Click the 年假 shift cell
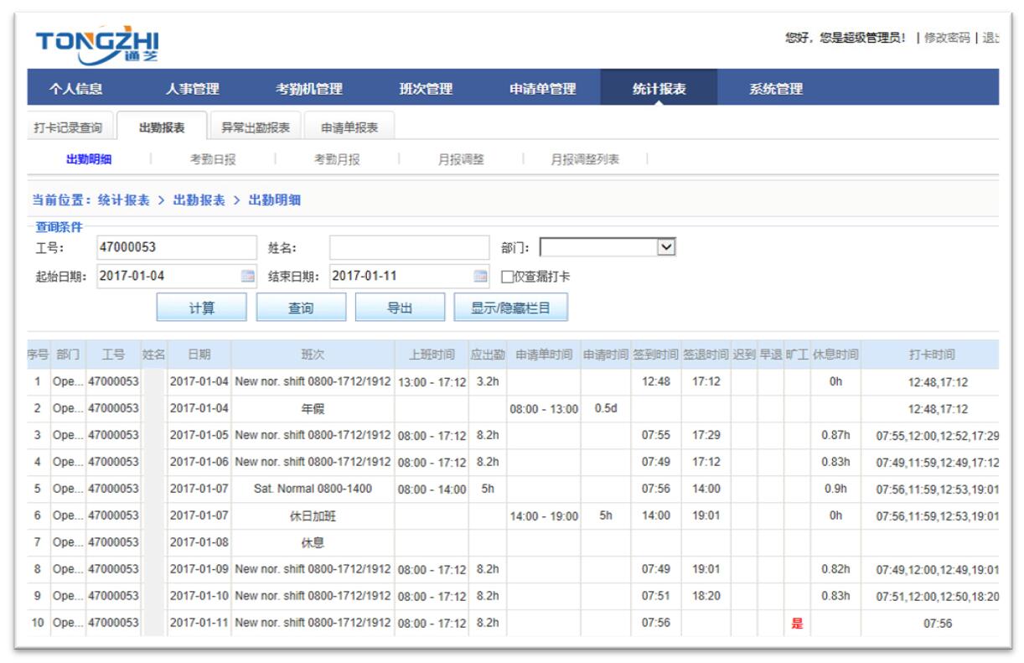 [313, 409]
